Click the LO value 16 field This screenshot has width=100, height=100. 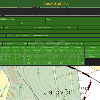pyautogui.click(x=33, y=27)
